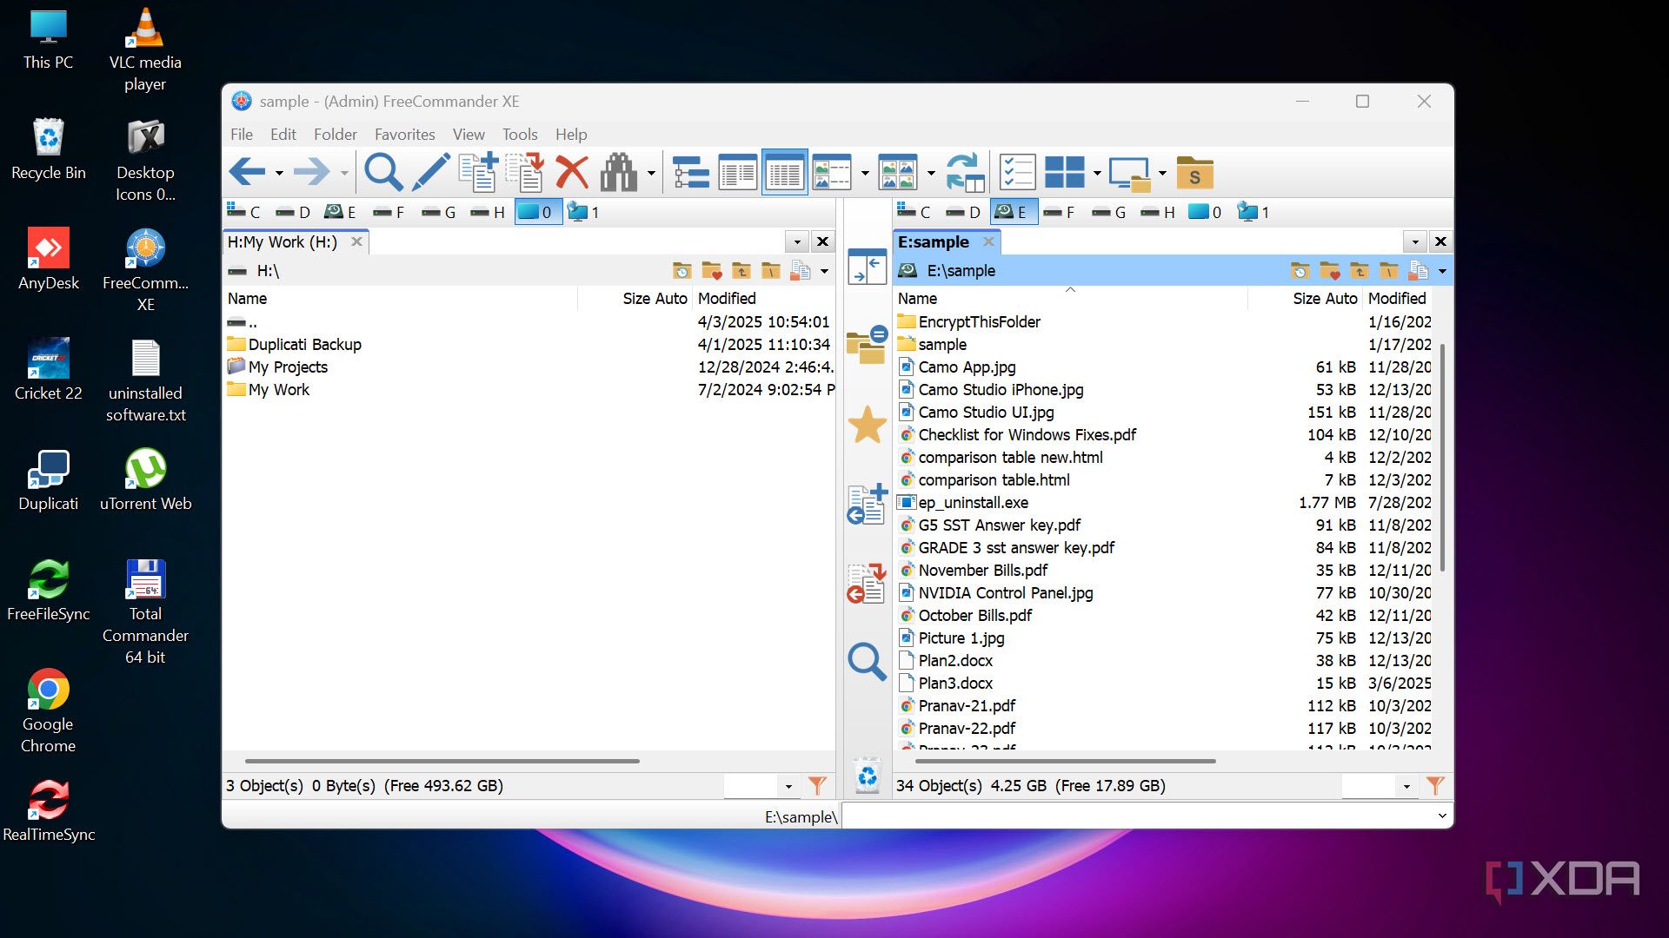Click the Refresh toolbar icon
The width and height of the screenshot is (1669, 938).
pos(965,172)
